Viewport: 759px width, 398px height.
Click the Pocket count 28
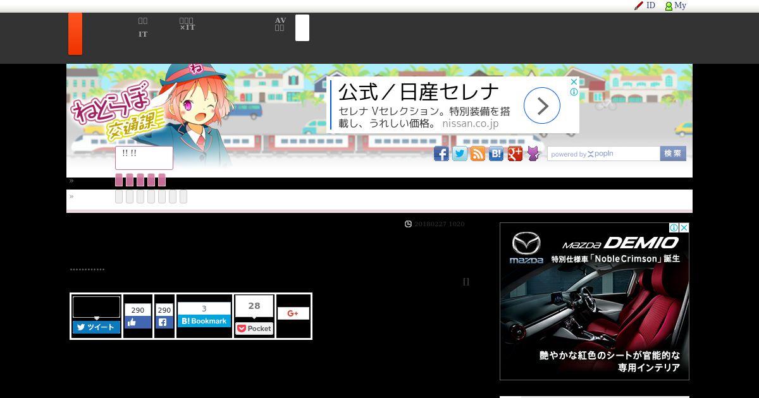point(254,306)
